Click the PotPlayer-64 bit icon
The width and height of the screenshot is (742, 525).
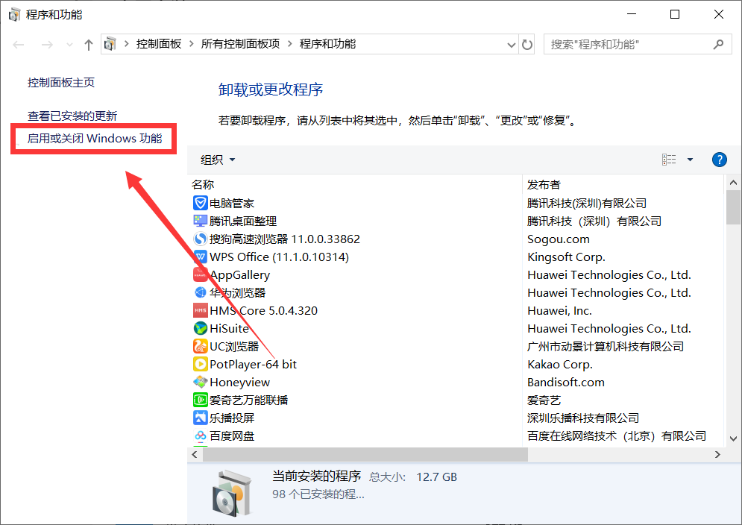click(200, 364)
